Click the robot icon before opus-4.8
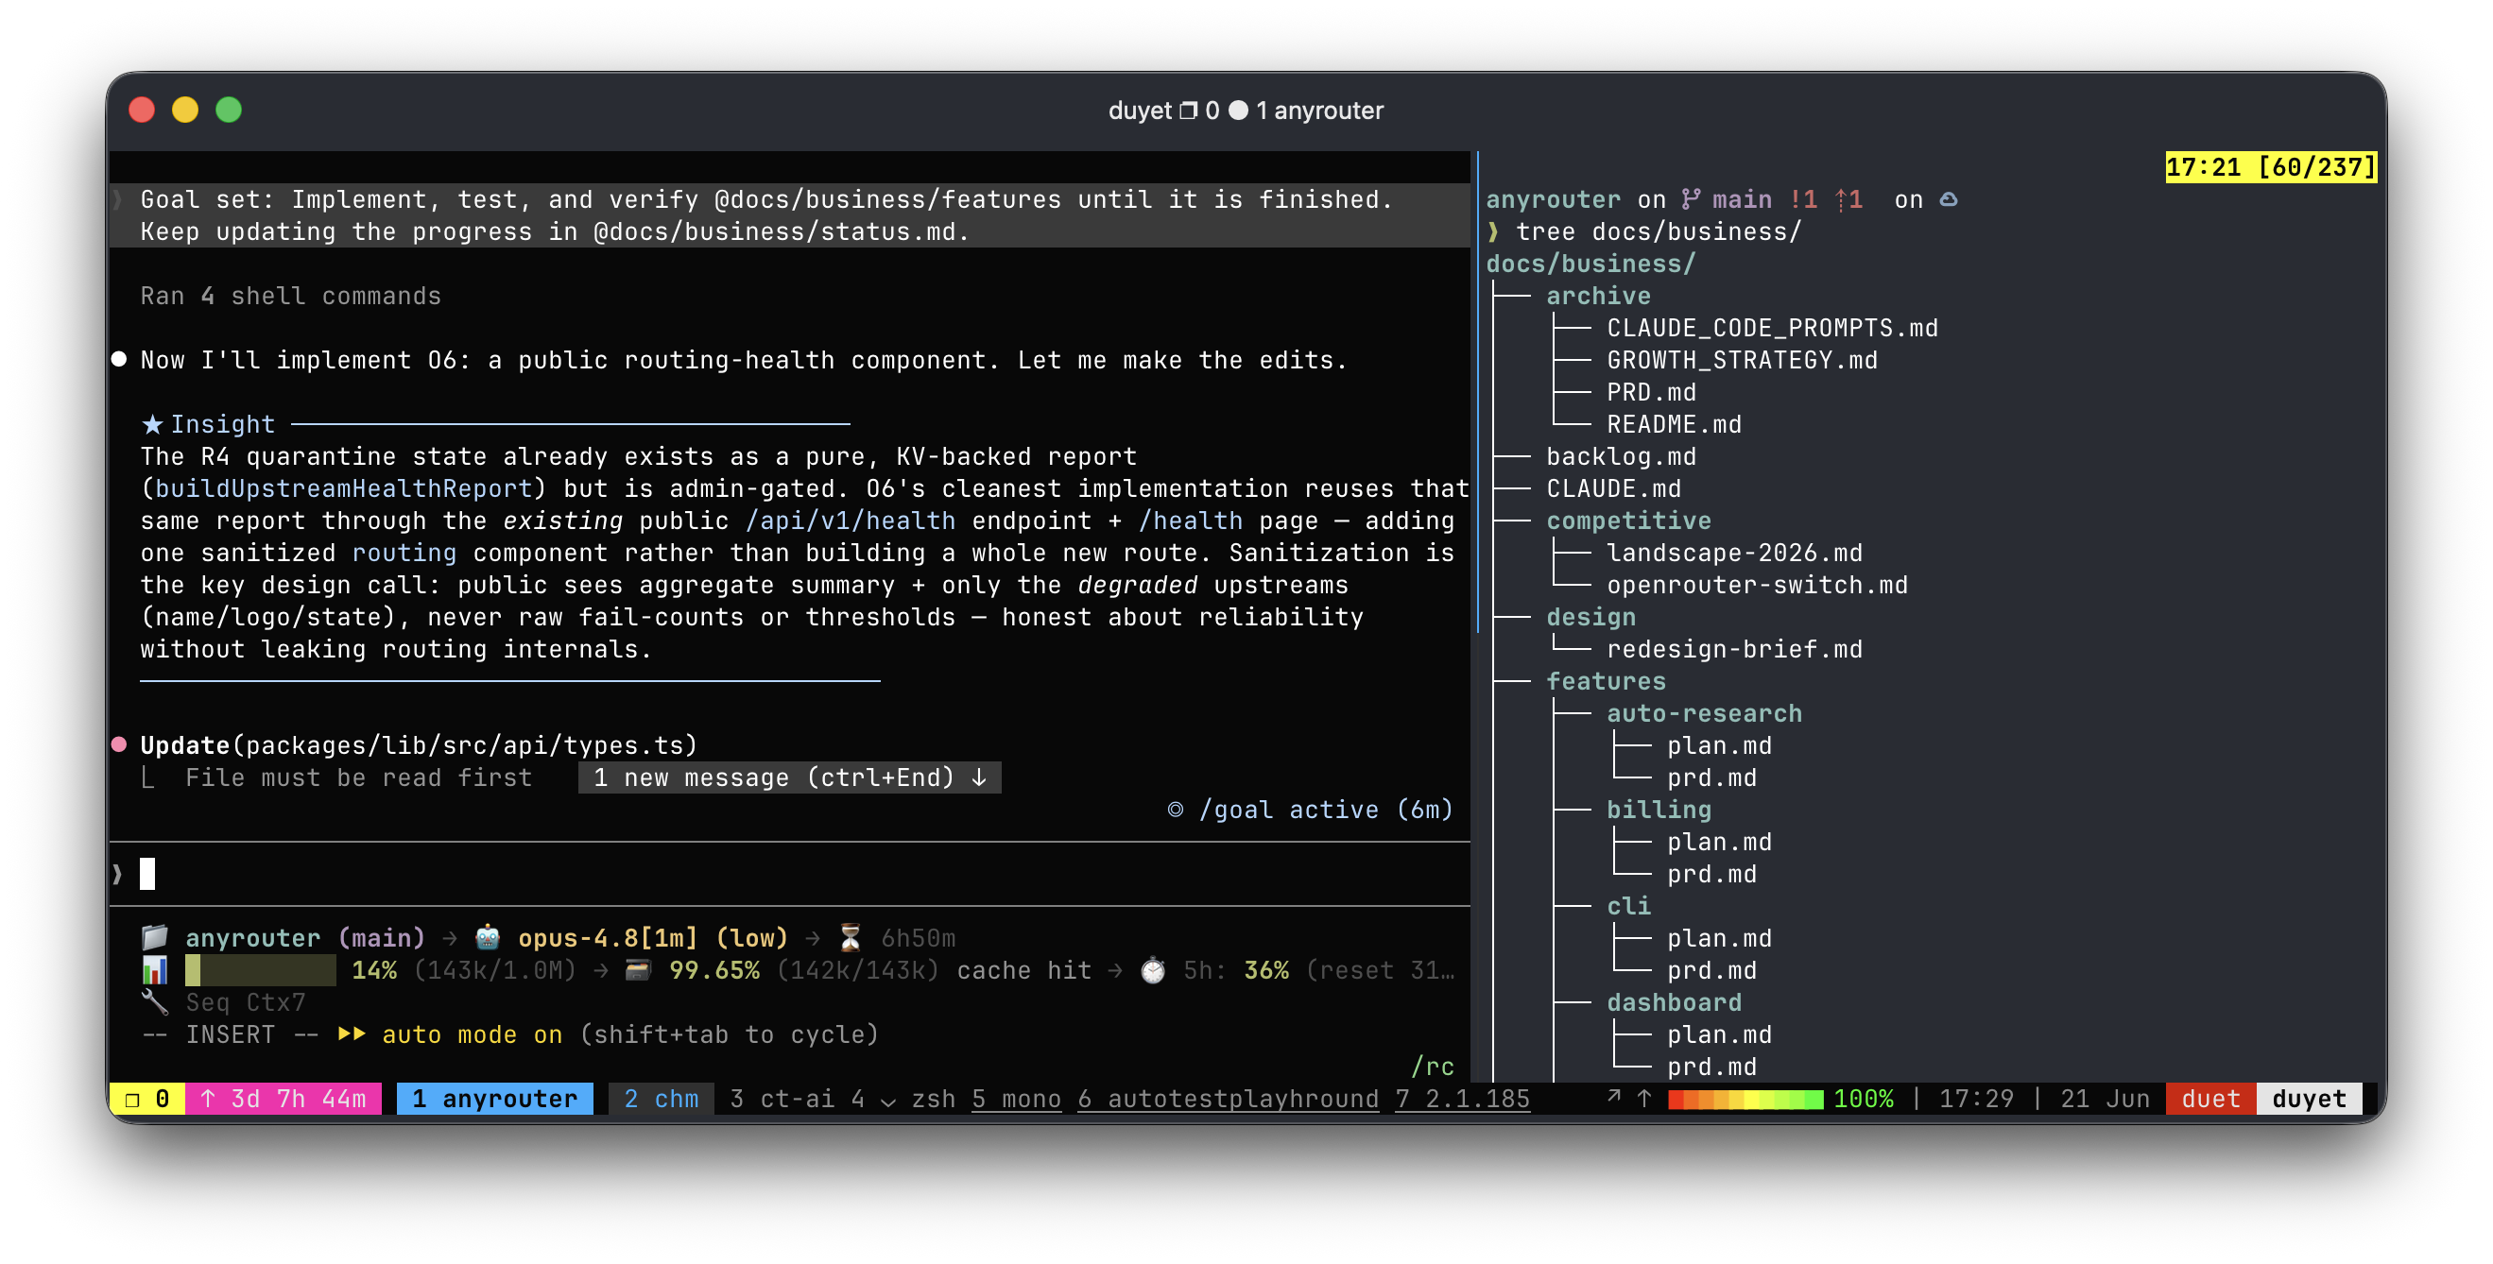This screenshot has width=2493, height=1264. (488, 936)
